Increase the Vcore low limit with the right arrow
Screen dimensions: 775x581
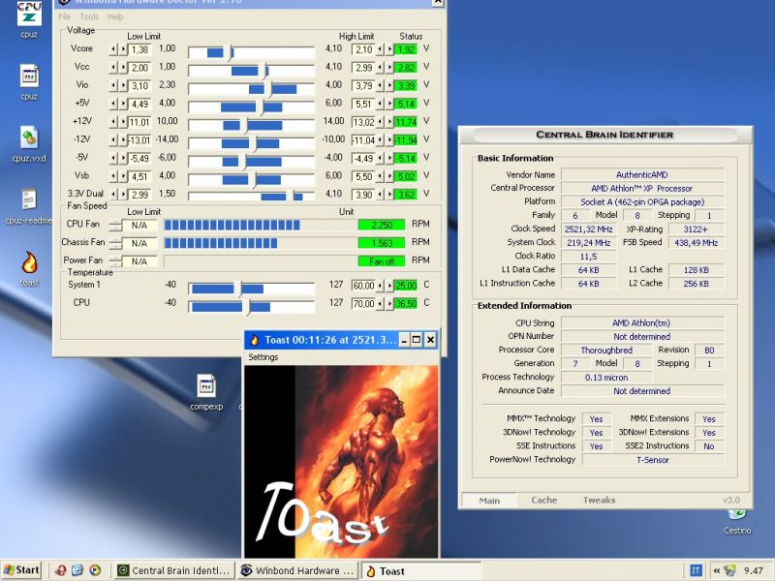(123, 49)
